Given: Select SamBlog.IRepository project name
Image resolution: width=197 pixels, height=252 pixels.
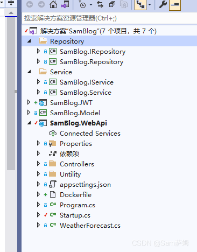Looking at the screenshot, I should pos(93,52).
